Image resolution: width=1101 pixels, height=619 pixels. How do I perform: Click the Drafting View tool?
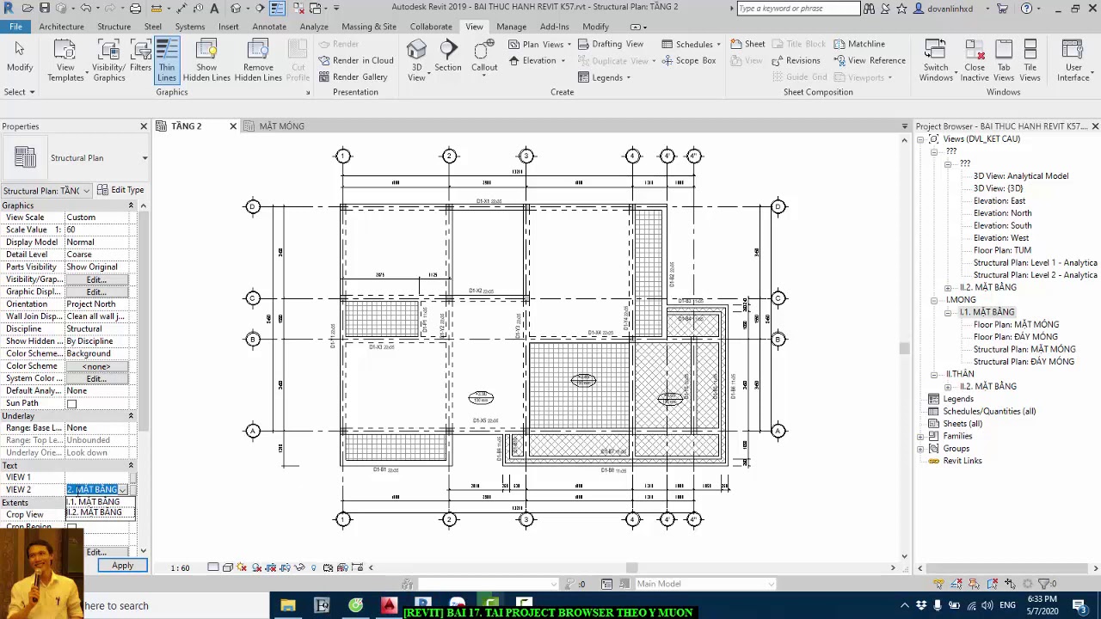(610, 44)
